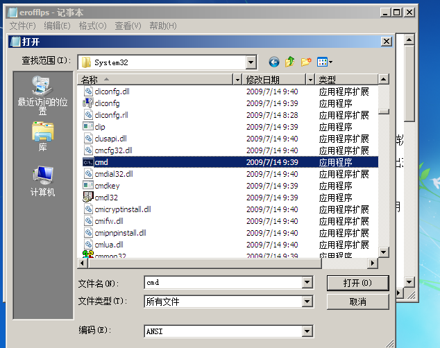Click the cmifw.dll file icon
Viewport: 440px width, 348px height.
[88, 220]
